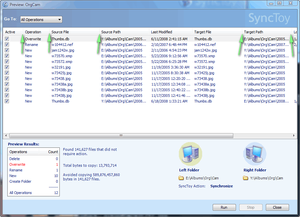Toggle Active checkbox for w73438b.jpg
300x217 pixels.
point(7,90)
